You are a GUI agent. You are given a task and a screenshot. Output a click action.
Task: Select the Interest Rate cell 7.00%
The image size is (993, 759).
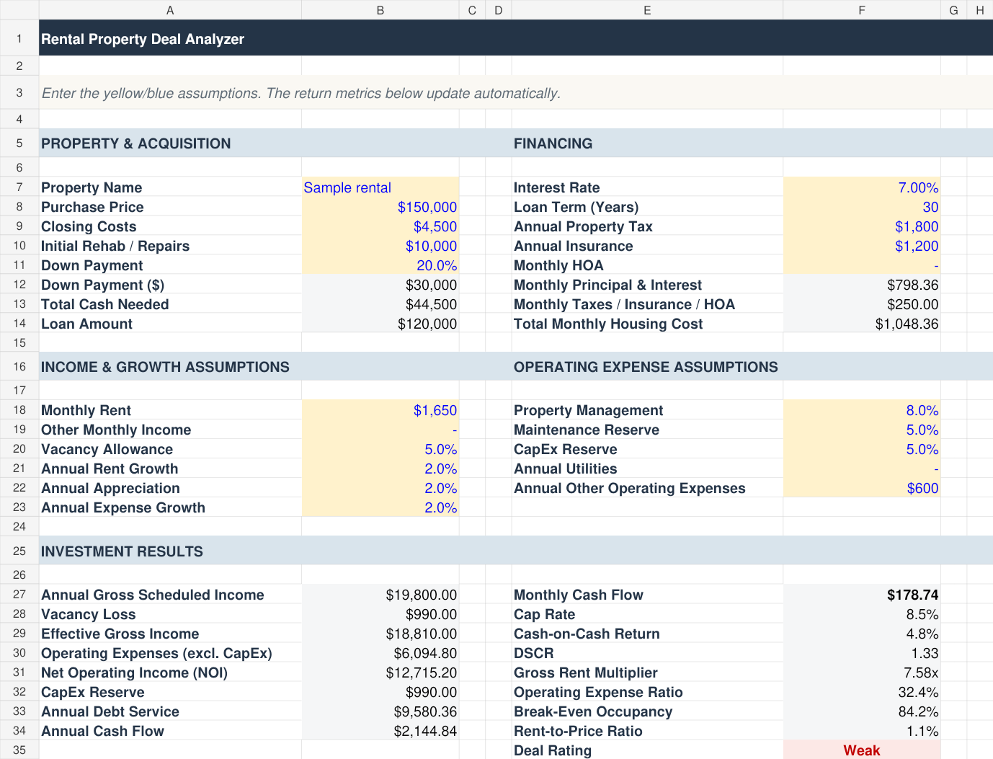click(x=861, y=187)
